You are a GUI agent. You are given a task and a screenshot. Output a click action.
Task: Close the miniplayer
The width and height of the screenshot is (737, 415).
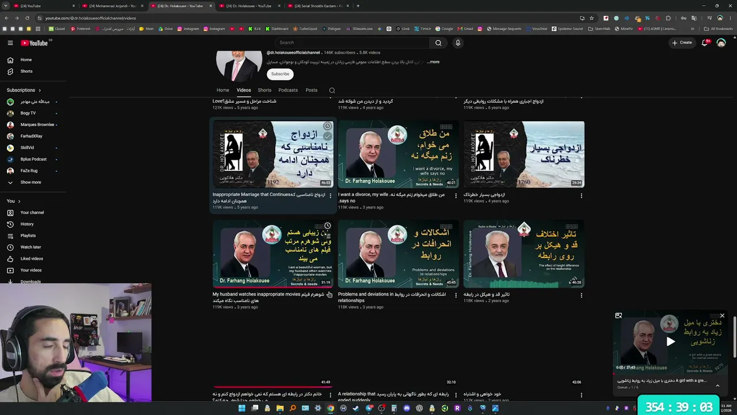[722, 316]
